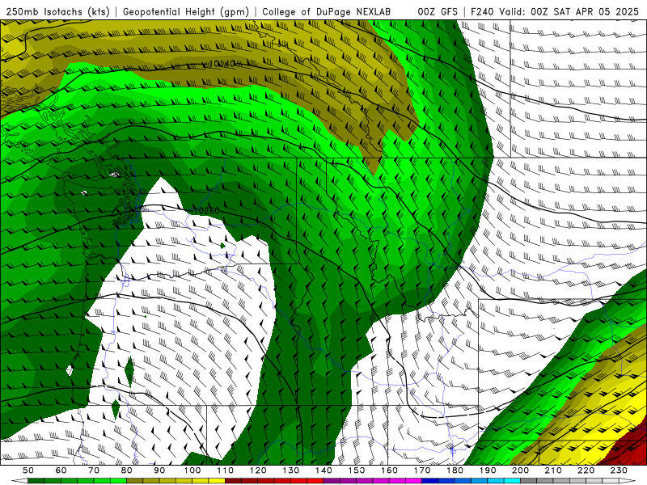Select the darkest green swatch starting at 50
The width and height of the screenshot is (647, 485).
pyautogui.click(x=36, y=481)
